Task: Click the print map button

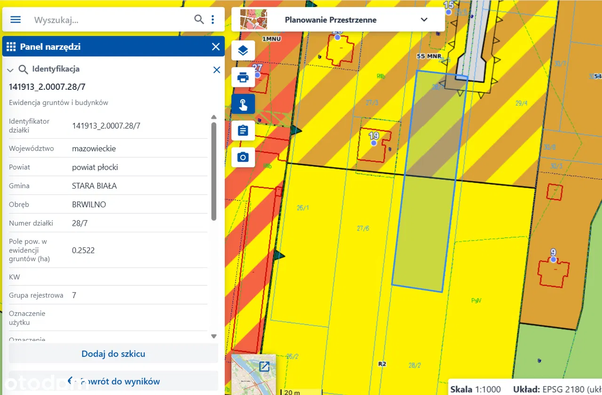Action: pos(243,77)
